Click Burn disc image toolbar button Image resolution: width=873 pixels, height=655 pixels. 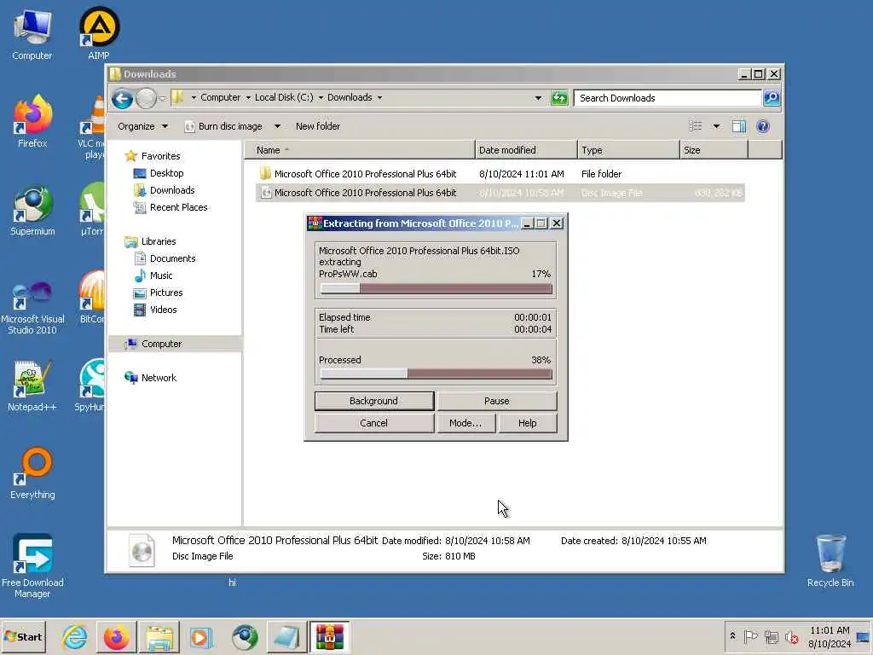click(224, 126)
